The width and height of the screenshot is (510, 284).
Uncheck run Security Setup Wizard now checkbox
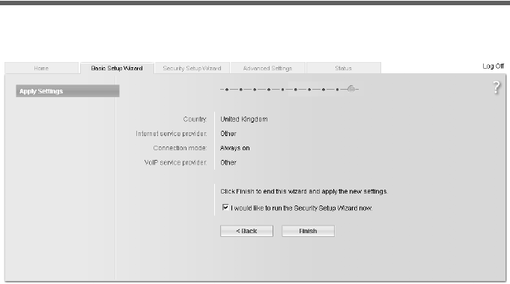click(225, 208)
